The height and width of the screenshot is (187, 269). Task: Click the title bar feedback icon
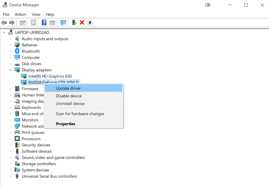[x=208, y=5]
